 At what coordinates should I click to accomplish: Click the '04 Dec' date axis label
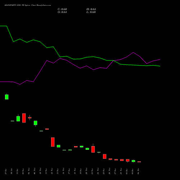[138, 171]
